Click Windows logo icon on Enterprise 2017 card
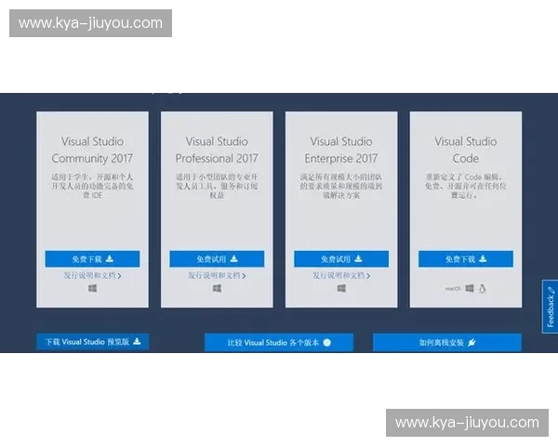 [341, 288]
